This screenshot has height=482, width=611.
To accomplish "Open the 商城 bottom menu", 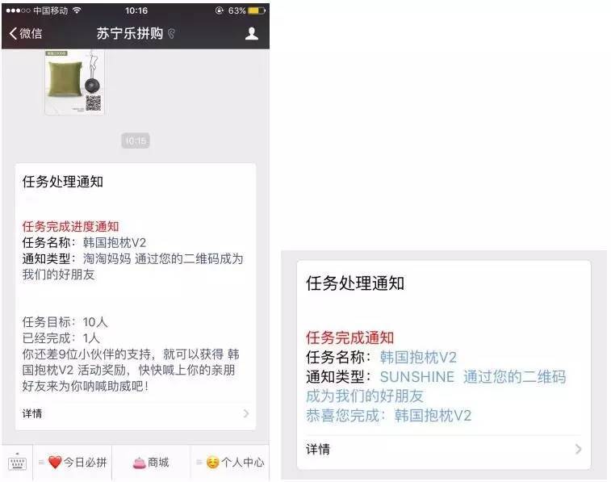I will (x=151, y=463).
